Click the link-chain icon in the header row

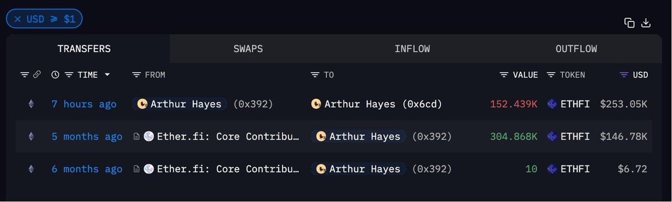coord(37,75)
